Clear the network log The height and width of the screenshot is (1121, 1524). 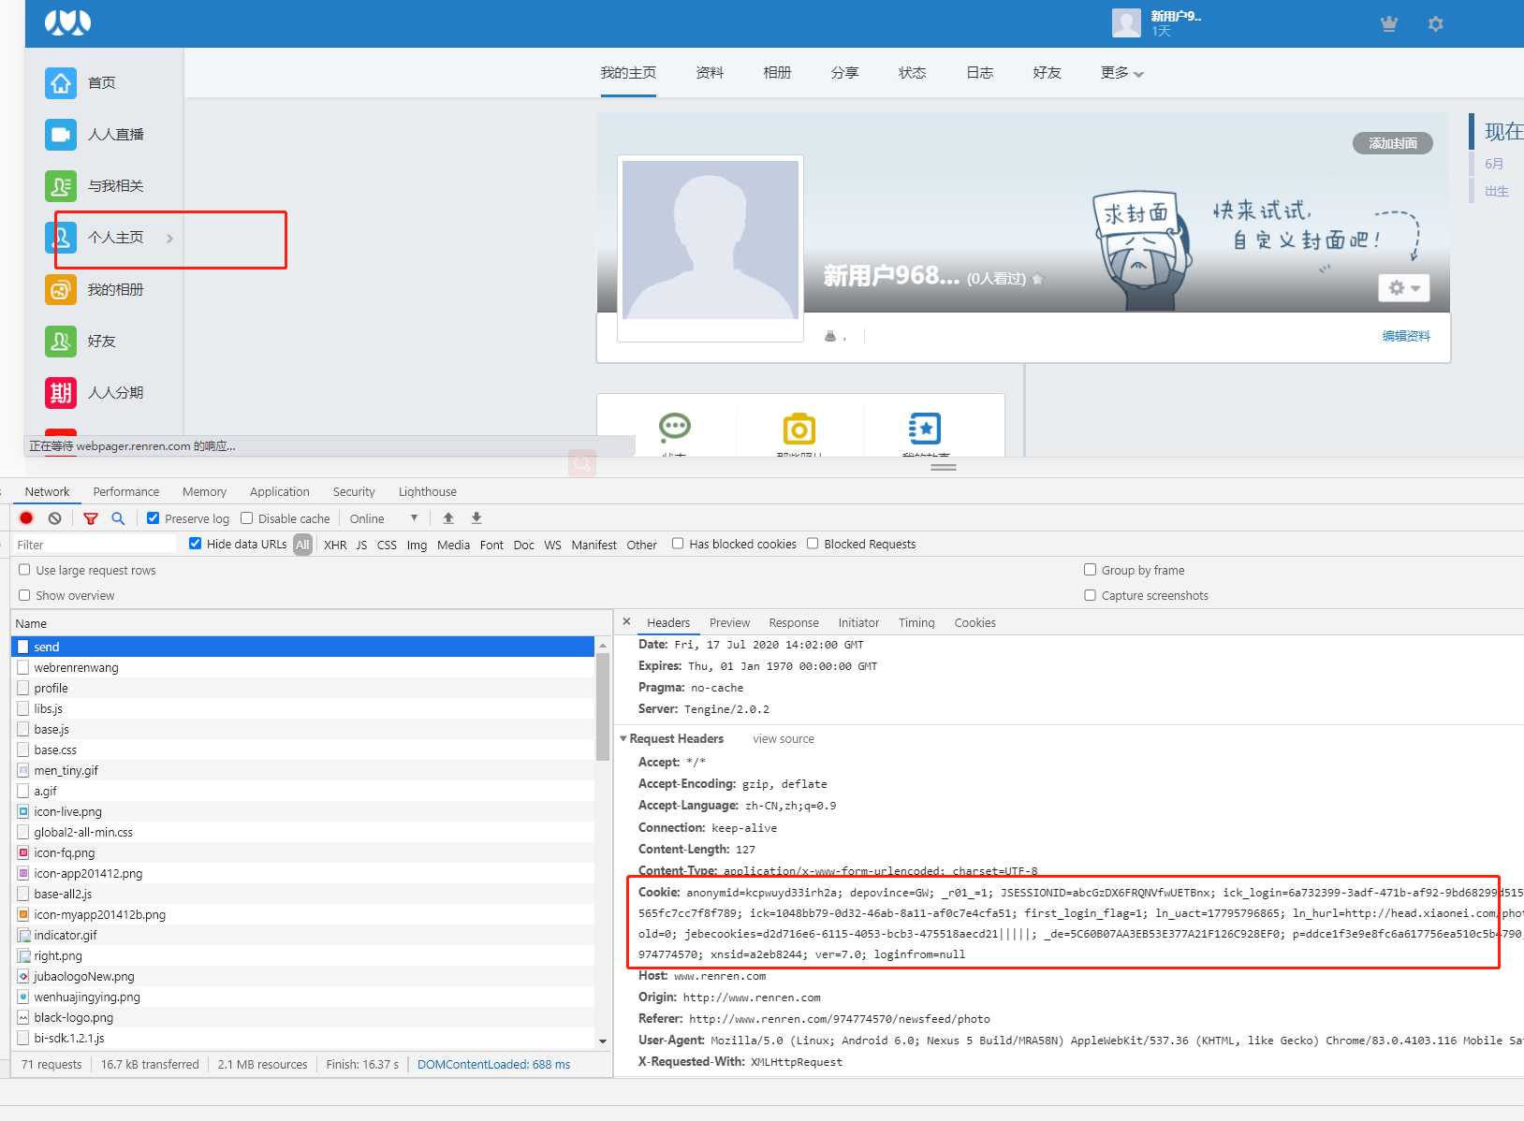pos(54,518)
